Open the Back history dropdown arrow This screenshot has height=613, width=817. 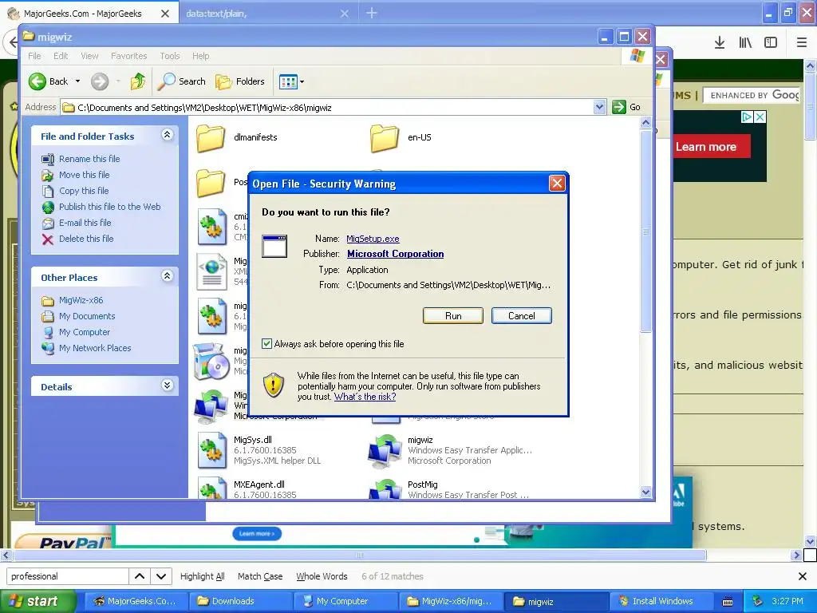77,81
